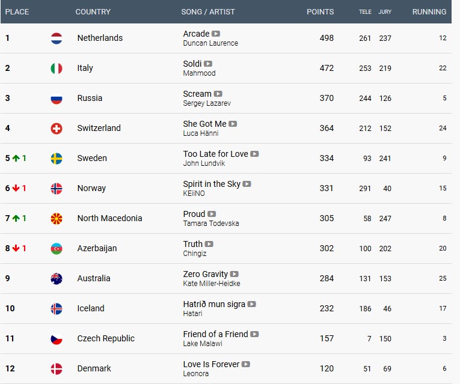
Task: Click the video icon beside She Got Me
Action: point(233,124)
